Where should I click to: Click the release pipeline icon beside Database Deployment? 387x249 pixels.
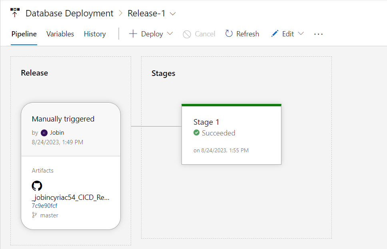point(15,12)
